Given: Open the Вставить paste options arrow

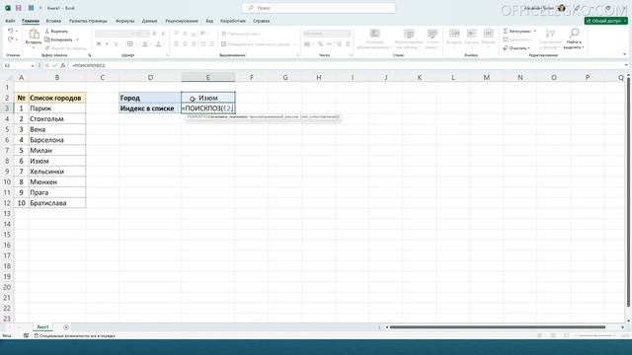Looking at the screenshot, I should click(x=34, y=47).
